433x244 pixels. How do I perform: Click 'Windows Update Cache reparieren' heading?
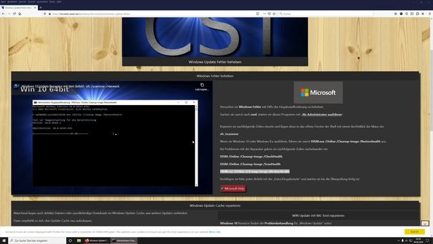(215, 205)
